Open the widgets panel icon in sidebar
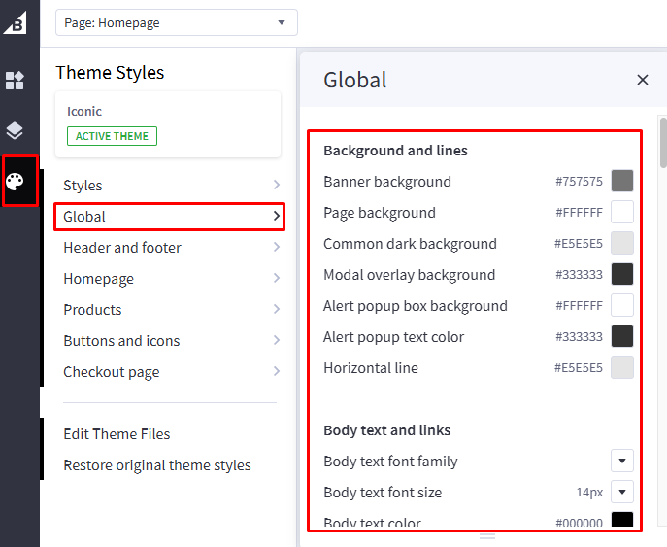This screenshot has height=547, width=667. coord(15,81)
